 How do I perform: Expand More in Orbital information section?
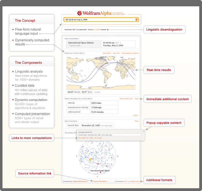[x=137, y=99]
